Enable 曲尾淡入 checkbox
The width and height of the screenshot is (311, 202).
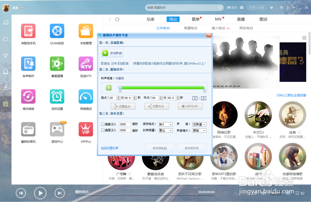point(103,130)
